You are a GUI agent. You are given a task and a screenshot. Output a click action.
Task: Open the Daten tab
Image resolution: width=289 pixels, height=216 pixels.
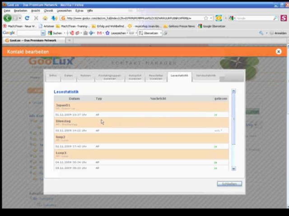pos(68,76)
